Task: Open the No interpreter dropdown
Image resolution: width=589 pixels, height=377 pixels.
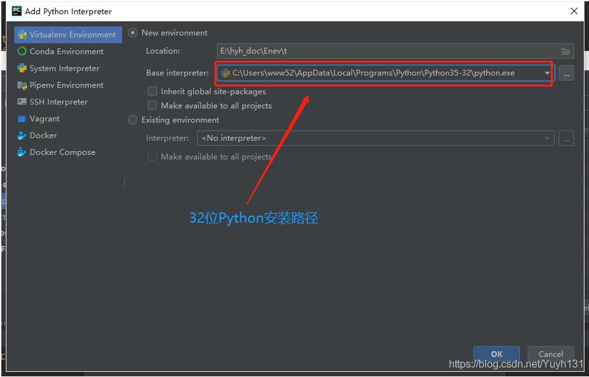Action: point(376,138)
